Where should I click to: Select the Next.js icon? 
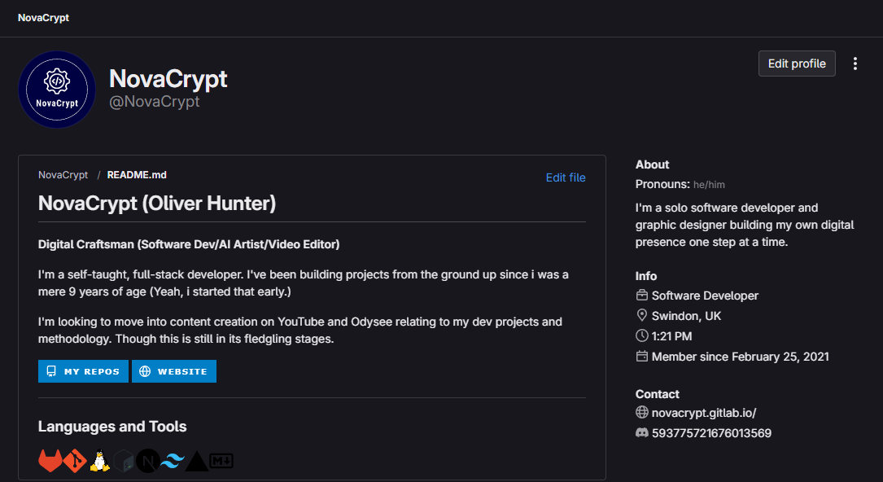click(x=146, y=460)
